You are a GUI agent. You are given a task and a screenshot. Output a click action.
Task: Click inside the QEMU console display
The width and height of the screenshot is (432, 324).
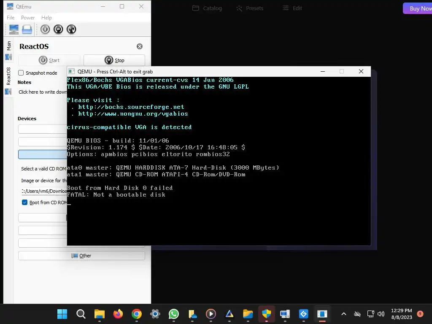(219, 161)
